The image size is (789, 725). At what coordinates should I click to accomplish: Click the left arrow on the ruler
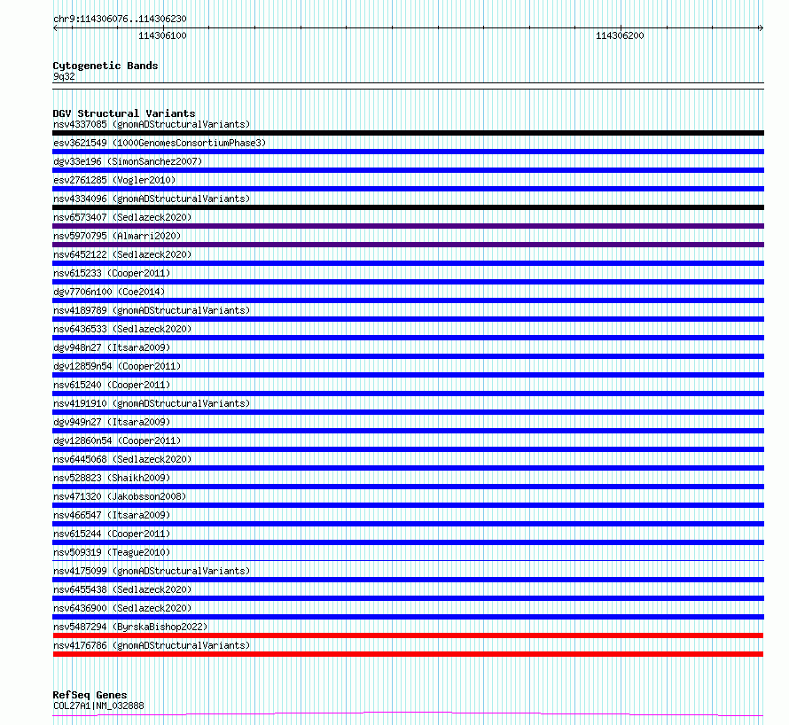[55, 28]
